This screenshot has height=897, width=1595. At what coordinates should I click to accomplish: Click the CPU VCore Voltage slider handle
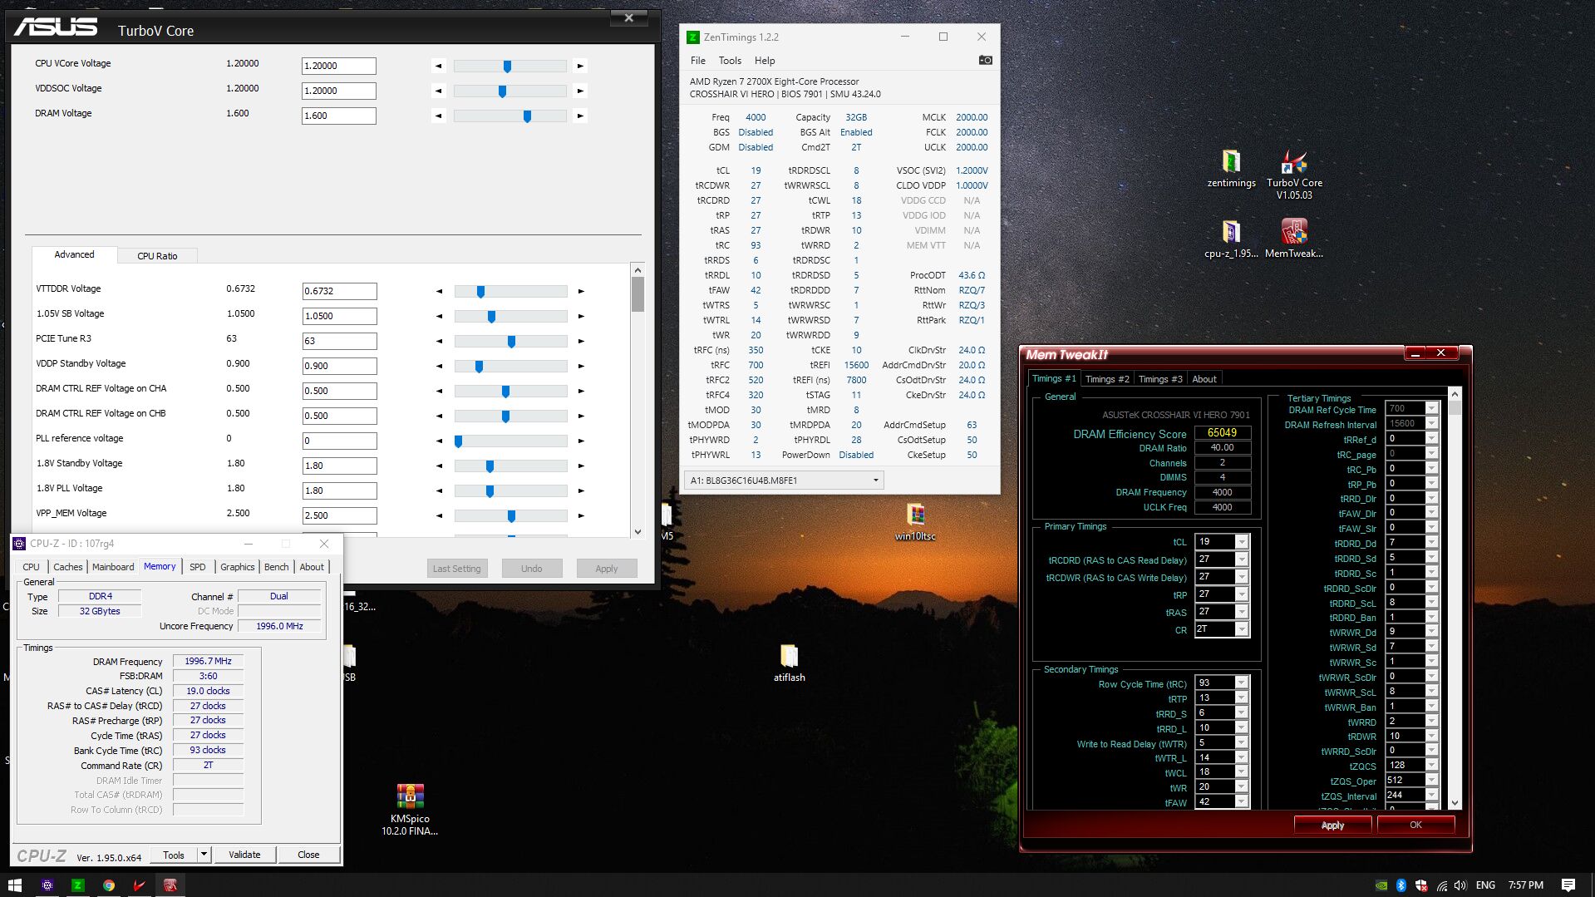pyautogui.click(x=507, y=66)
